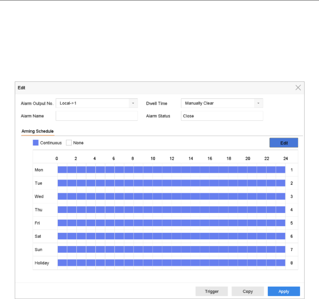The height and width of the screenshot is (299, 319).
Task: Select the Holiday schedule timeline bar
Action: point(171,263)
